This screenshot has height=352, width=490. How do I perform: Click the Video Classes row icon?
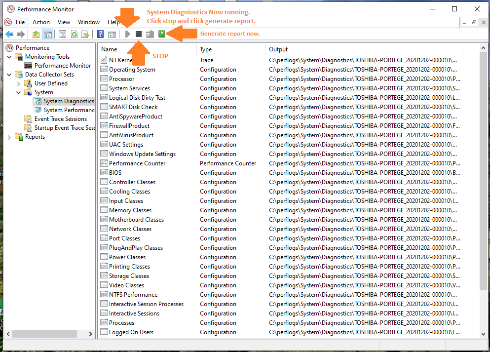[104, 285]
